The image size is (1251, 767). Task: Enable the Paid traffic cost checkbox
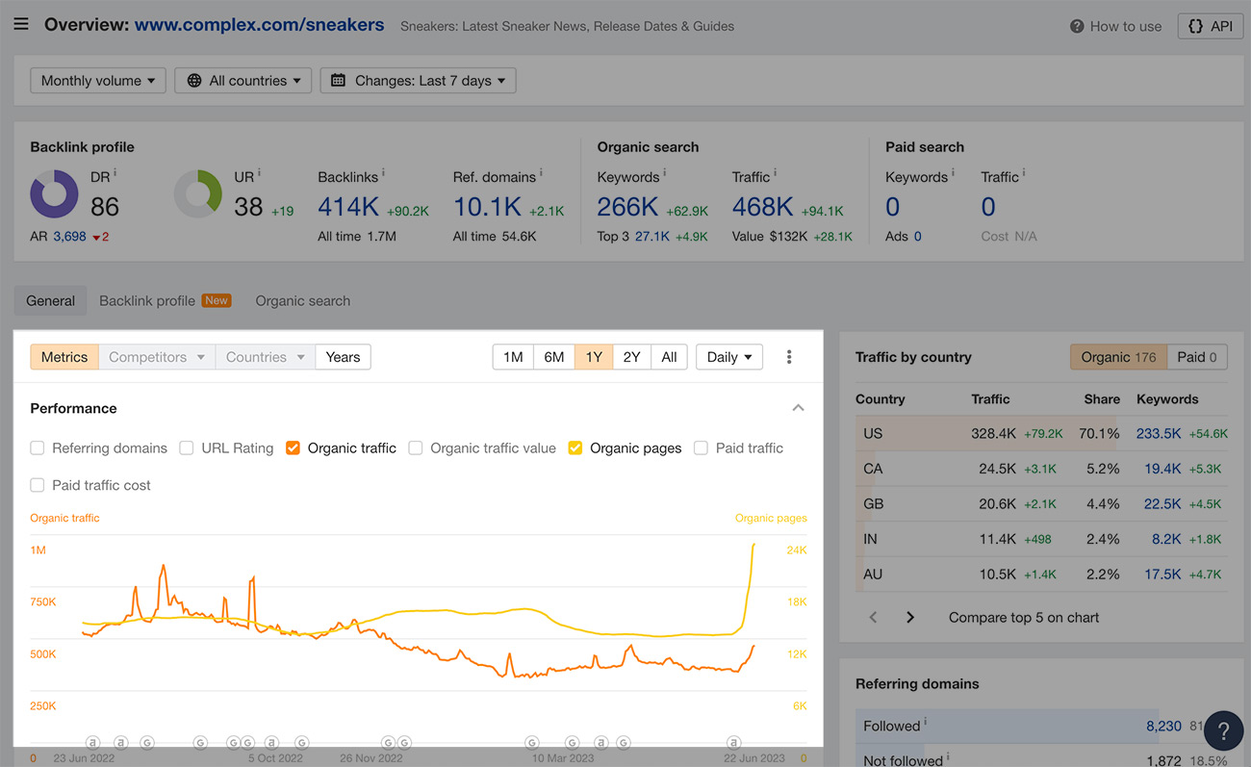38,486
